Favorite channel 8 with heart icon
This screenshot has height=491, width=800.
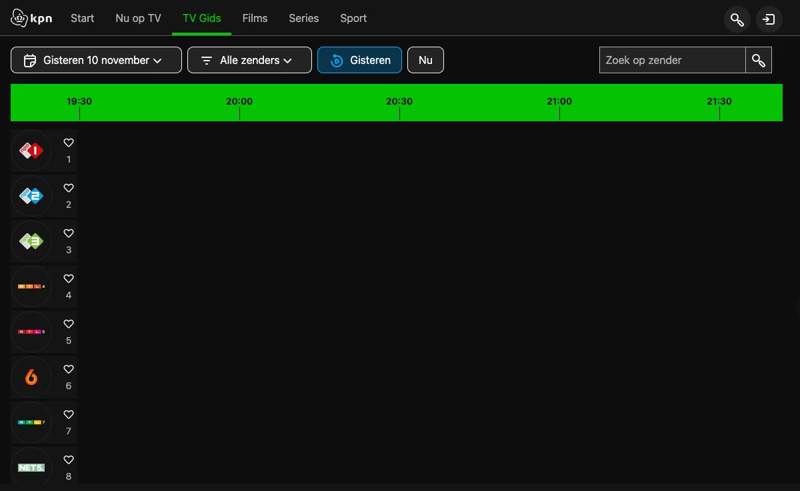(69, 460)
